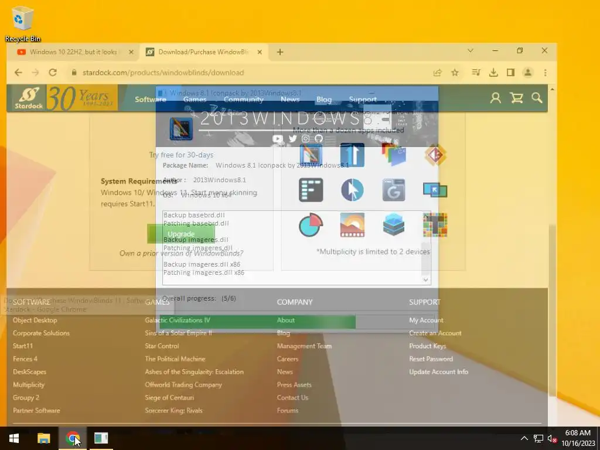Open Fences 4 footer link
This screenshot has width=600, height=450.
point(25,359)
